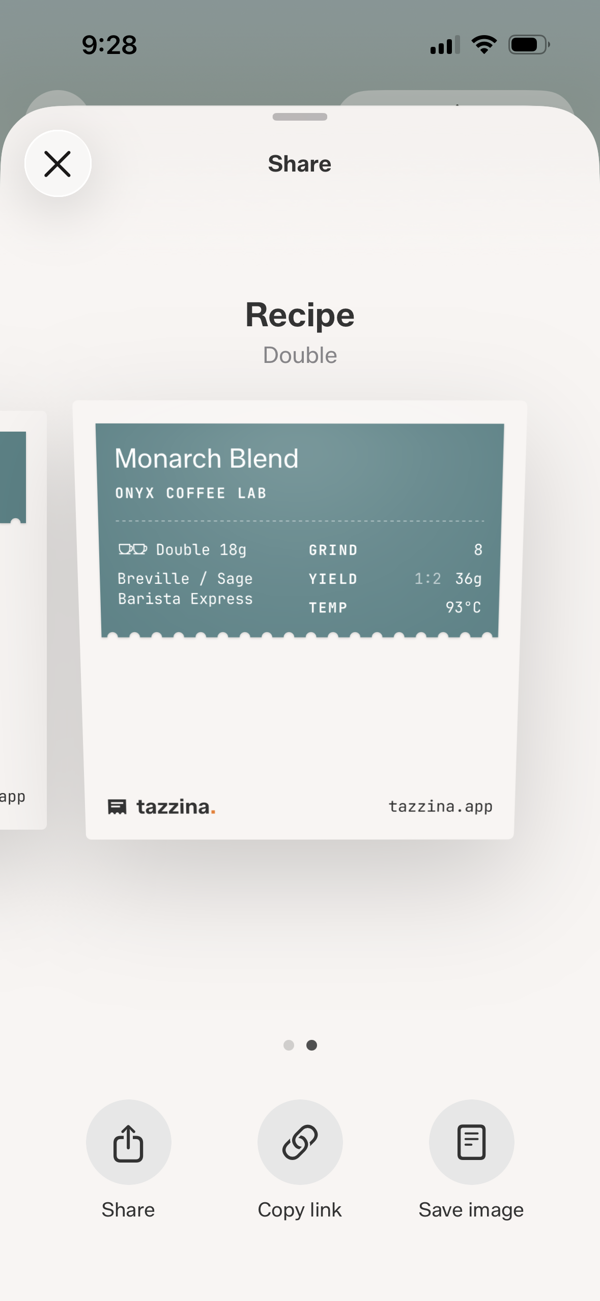Tap the battery status bar icon
The image size is (600, 1301).
coord(529,45)
